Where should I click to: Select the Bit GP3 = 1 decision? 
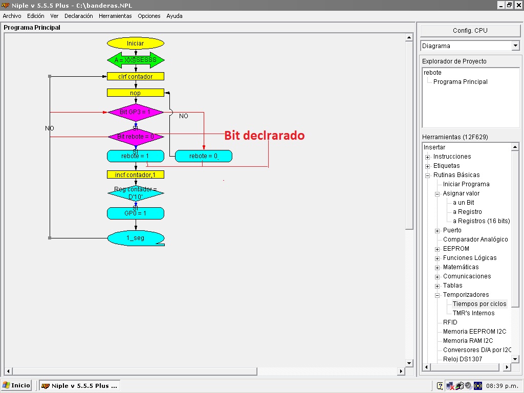(135, 112)
